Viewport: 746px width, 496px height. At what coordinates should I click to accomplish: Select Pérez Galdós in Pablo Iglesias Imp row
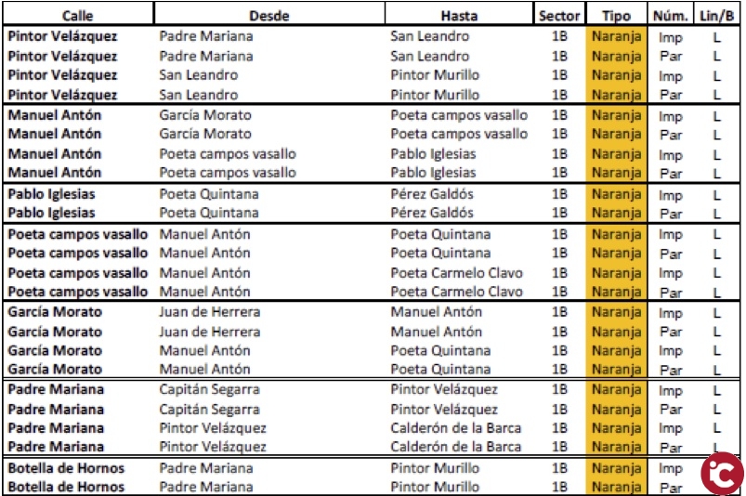(432, 194)
